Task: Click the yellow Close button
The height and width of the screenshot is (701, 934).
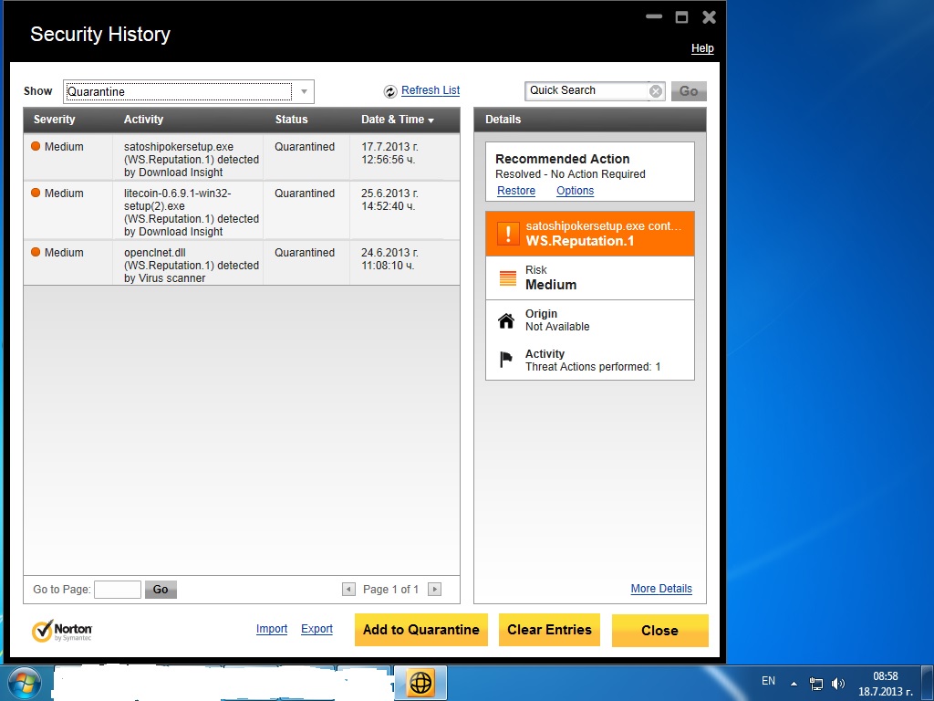Action: point(660,631)
